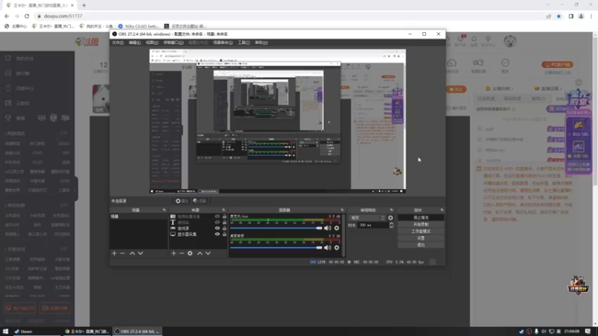
Task: Open transition properties gear icon
Action: tap(390, 218)
